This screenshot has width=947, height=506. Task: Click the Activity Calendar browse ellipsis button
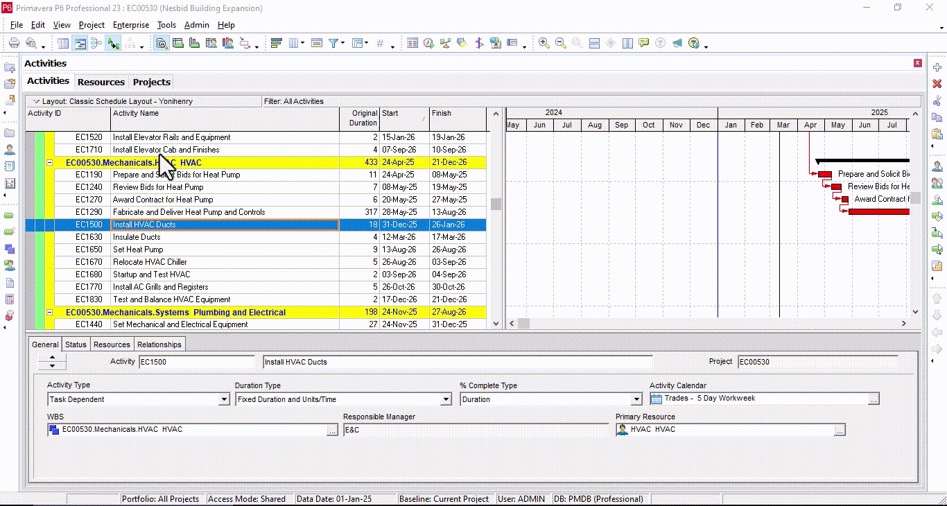click(x=874, y=399)
